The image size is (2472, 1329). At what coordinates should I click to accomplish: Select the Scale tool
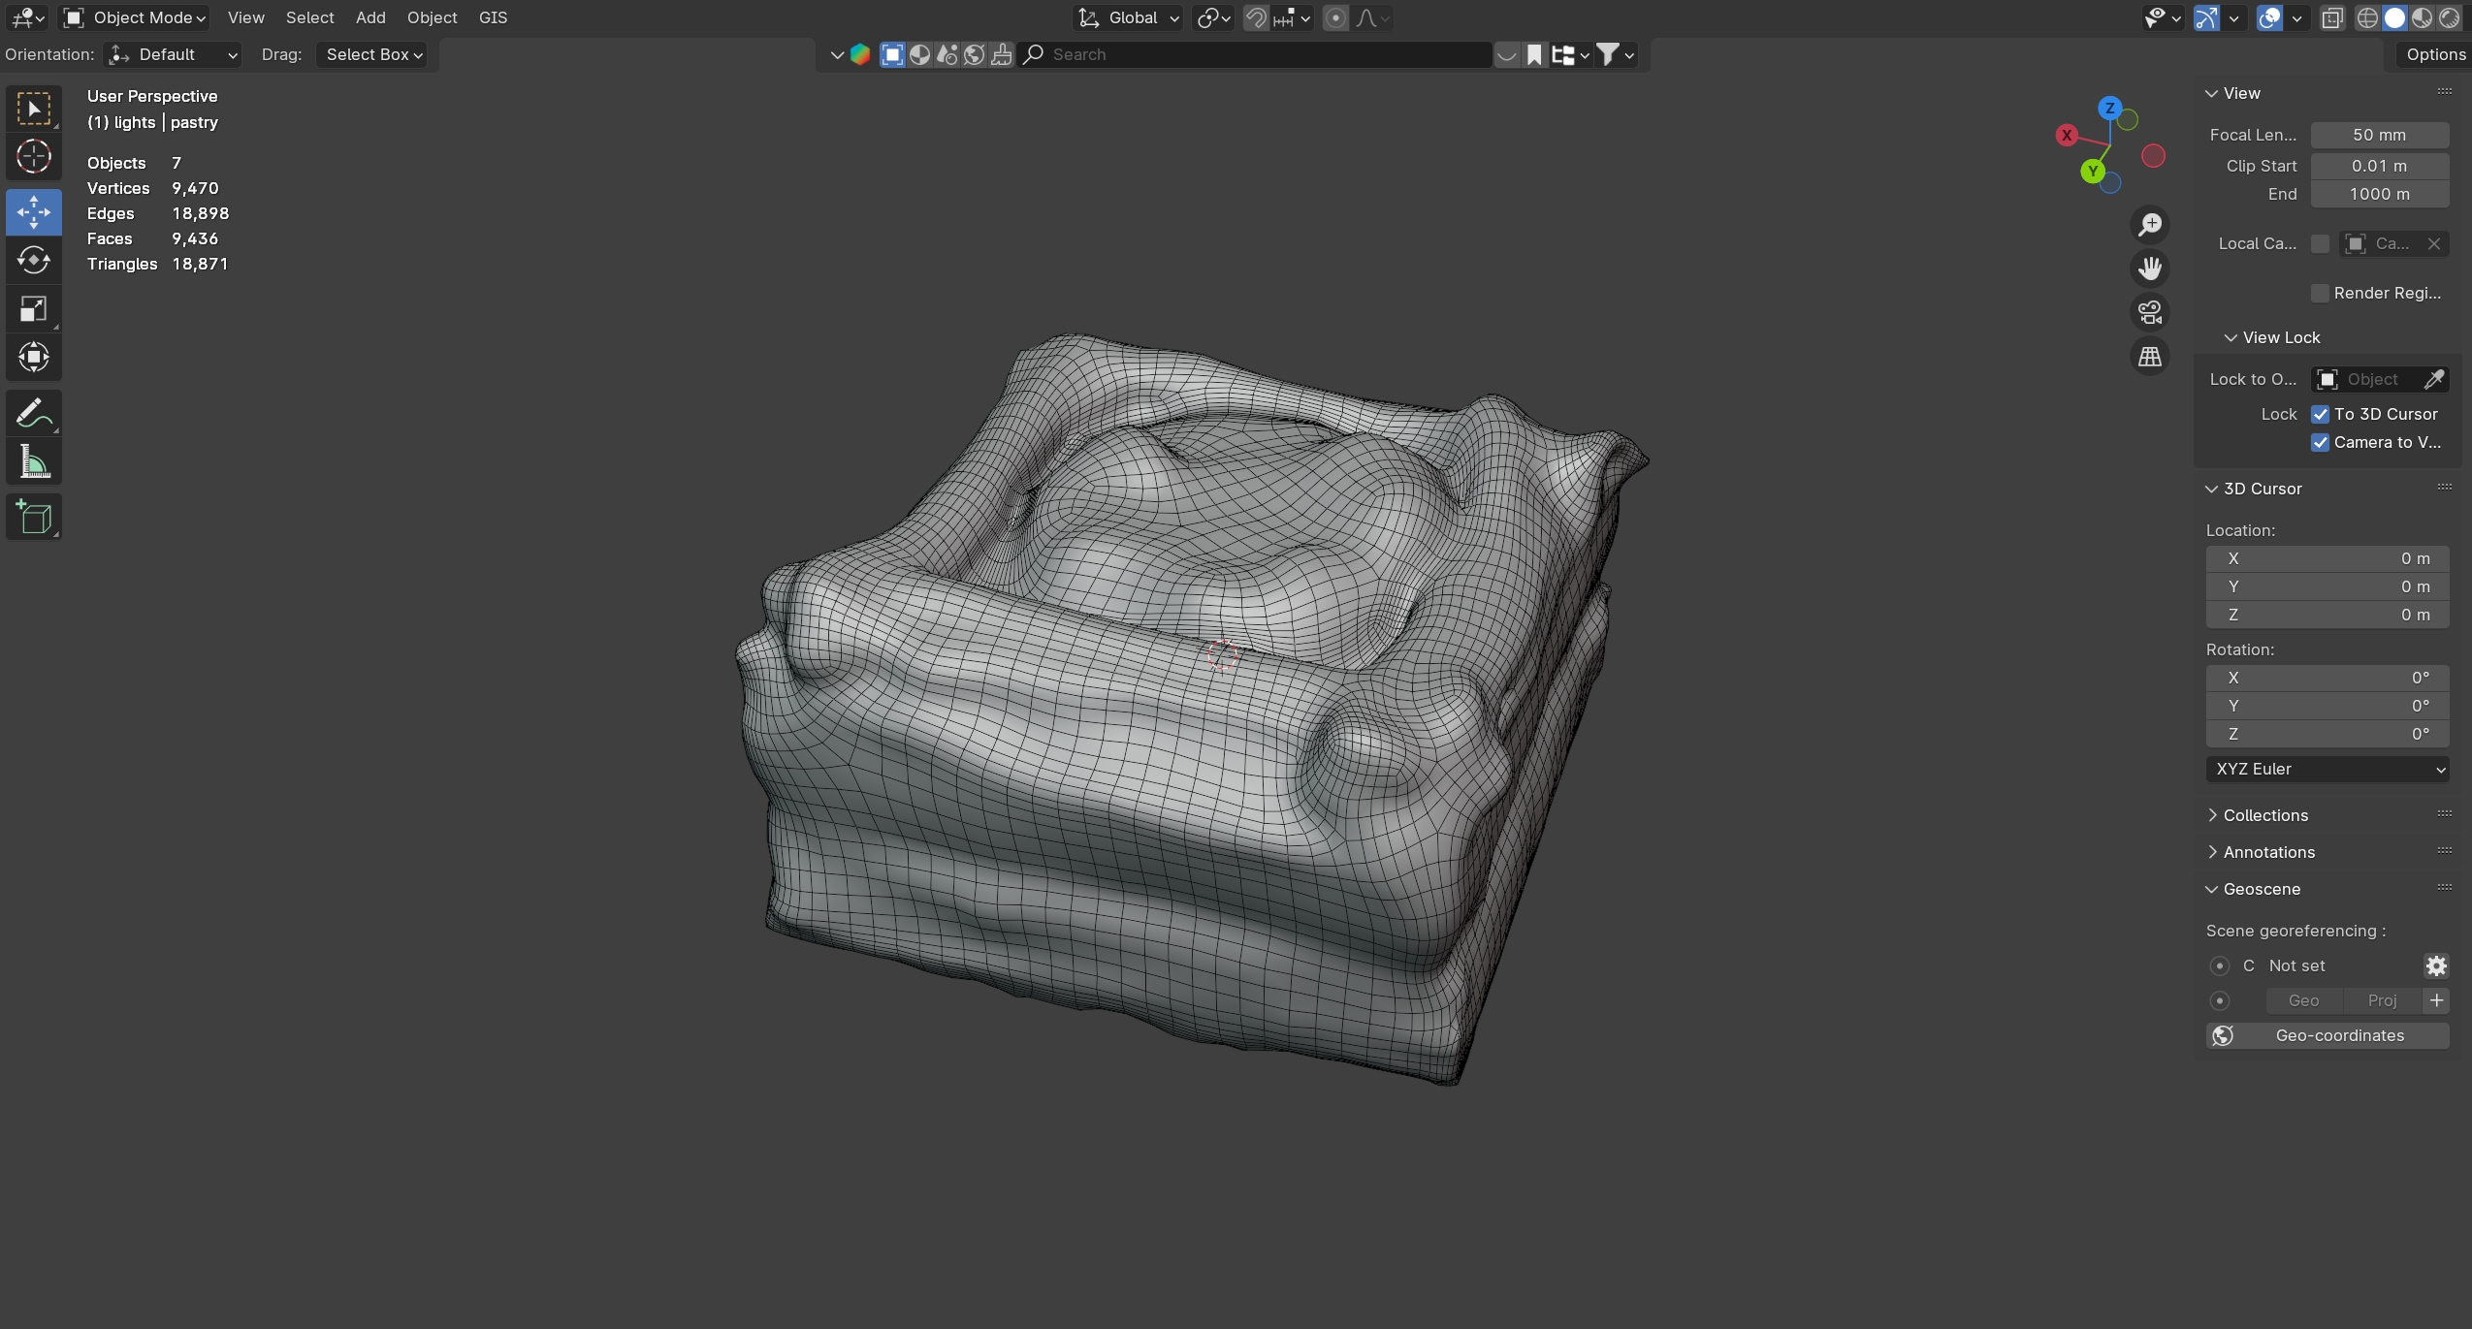click(34, 309)
